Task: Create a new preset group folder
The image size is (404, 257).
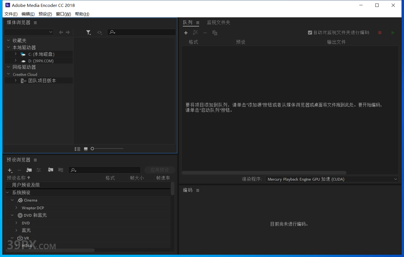Action: pyautogui.click(x=29, y=170)
